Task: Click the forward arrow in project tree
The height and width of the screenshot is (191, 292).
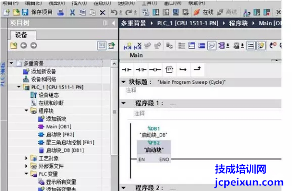Action: point(34,45)
